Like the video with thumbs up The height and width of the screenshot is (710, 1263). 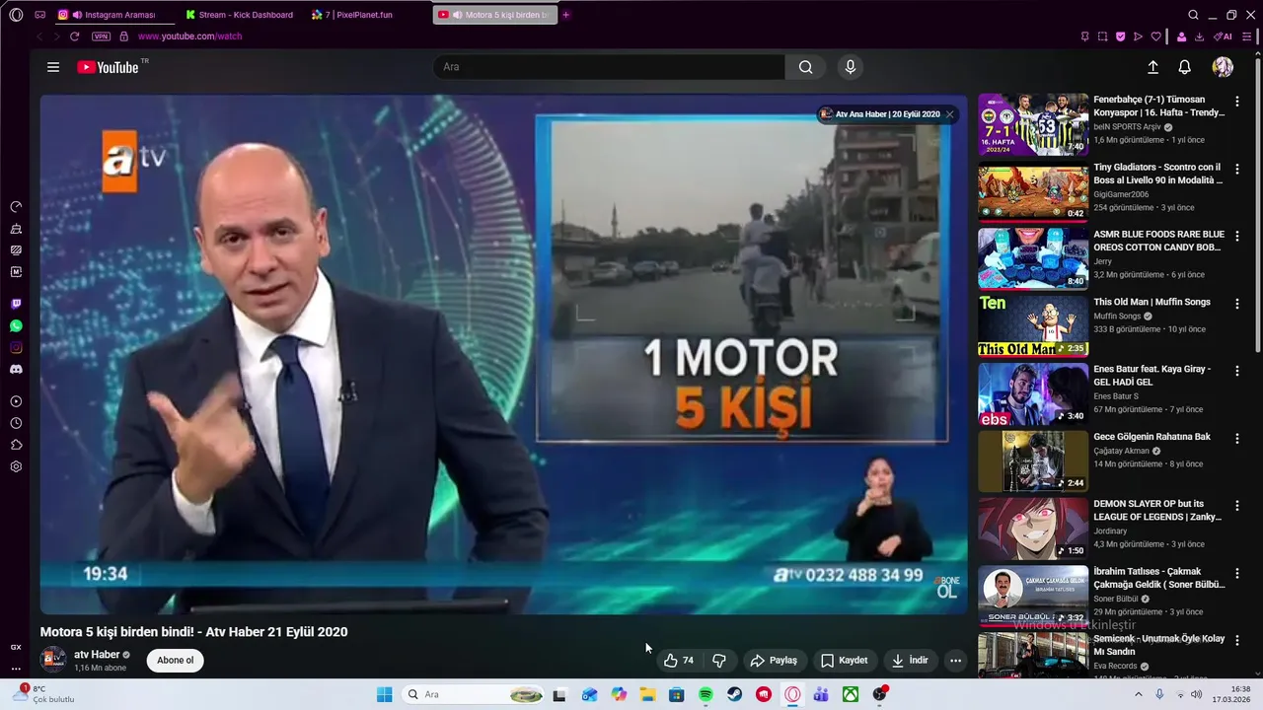tap(679, 661)
